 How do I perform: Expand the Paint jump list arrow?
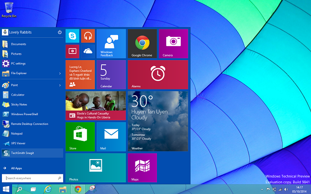(60, 85)
